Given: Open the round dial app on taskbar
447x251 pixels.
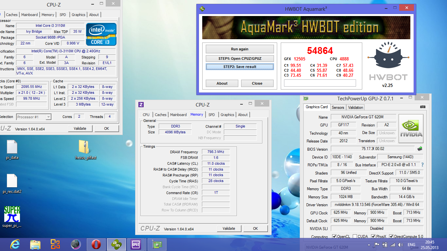Looking at the screenshot, I should tap(76, 244).
